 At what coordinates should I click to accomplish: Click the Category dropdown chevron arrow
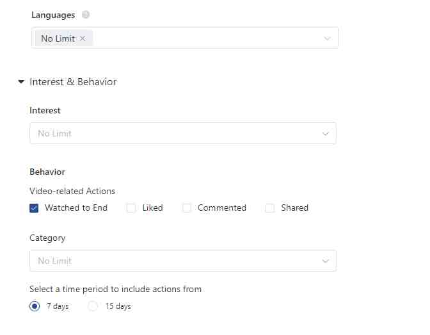(326, 261)
